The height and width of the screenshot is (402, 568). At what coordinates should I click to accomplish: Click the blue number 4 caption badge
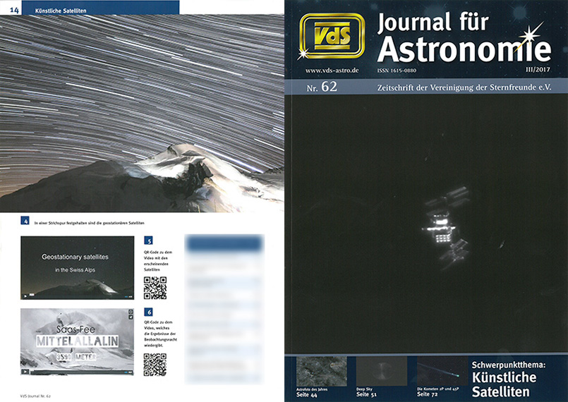click(x=25, y=221)
